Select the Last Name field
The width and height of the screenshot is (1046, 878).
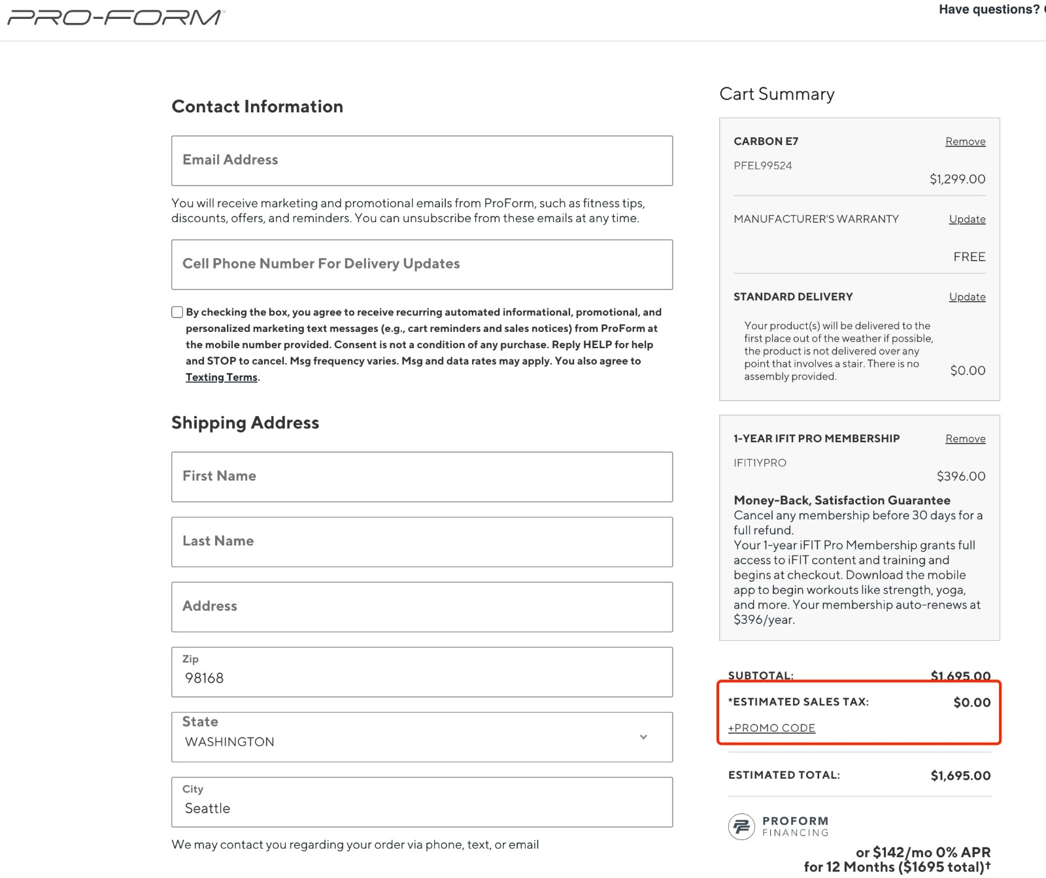point(421,542)
